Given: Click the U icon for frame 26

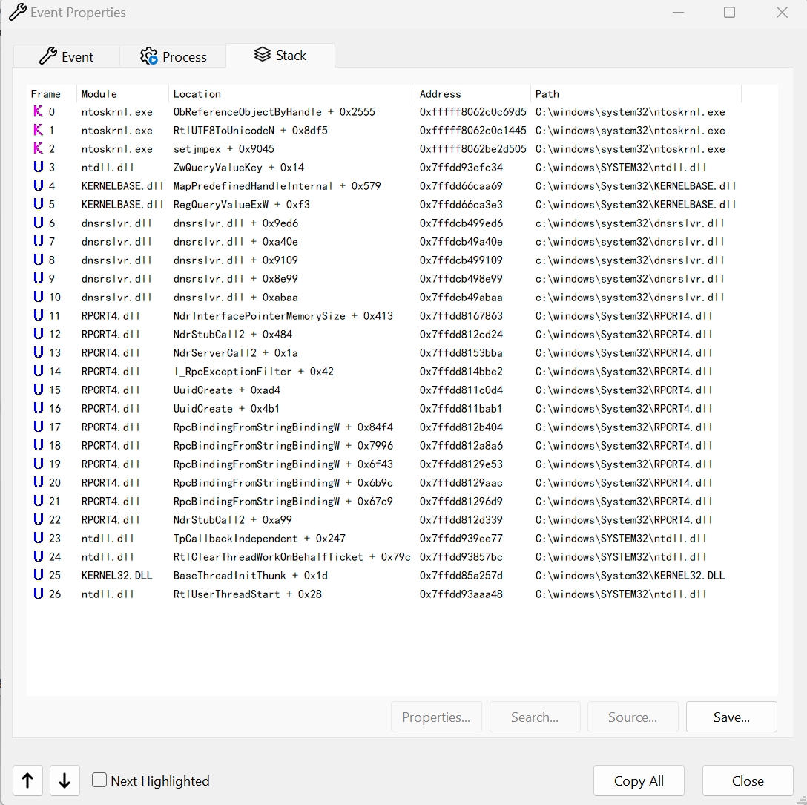Looking at the screenshot, I should (38, 594).
